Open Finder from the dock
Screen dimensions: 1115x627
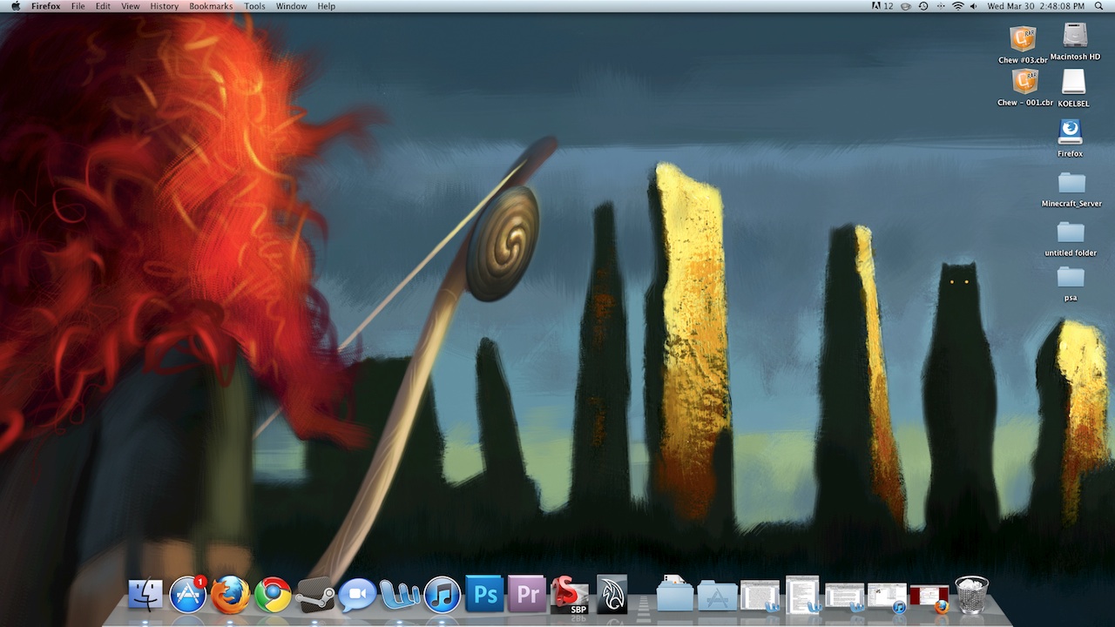[145, 596]
